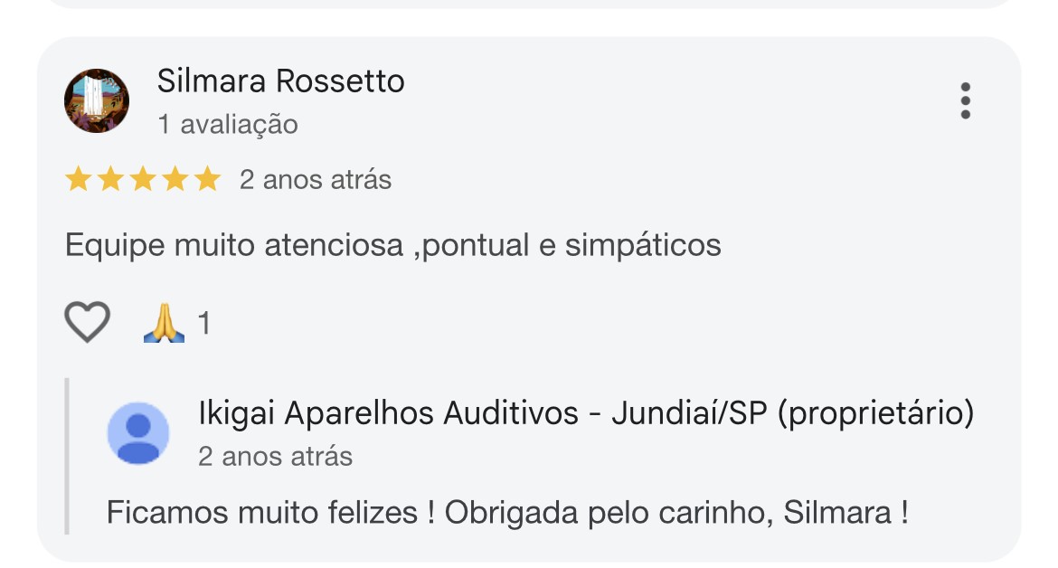
Task: Open the three-dot review options menu
Action: point(965,100)
